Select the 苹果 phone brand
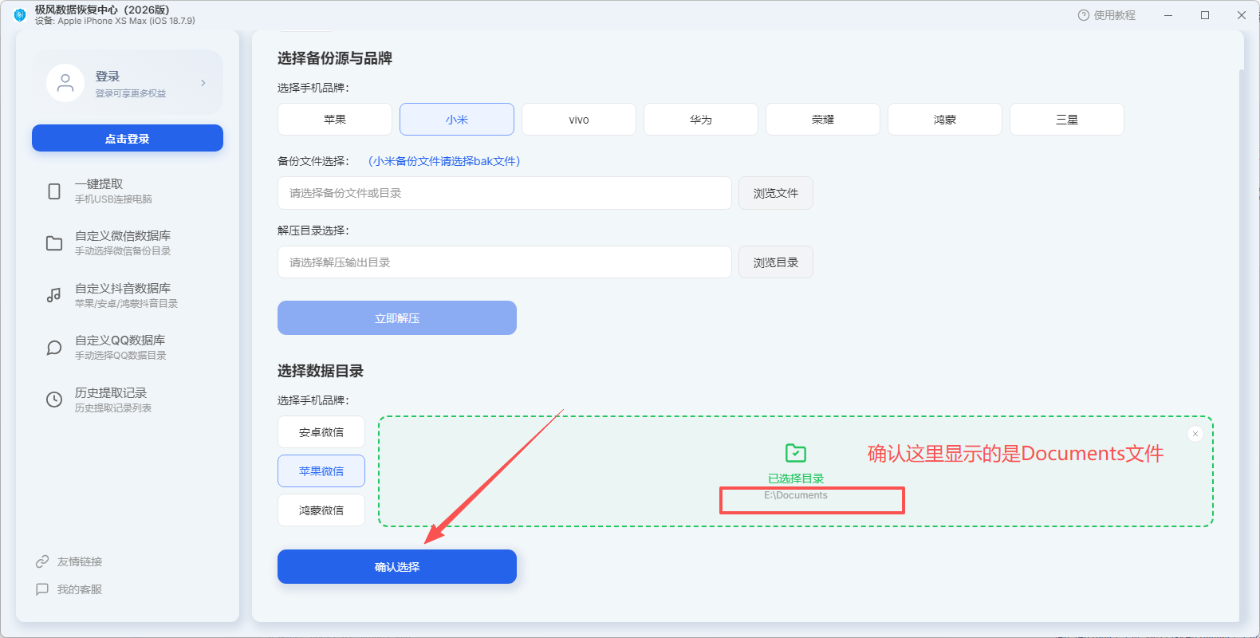Screen dimensions: 1260x638 pyautogui.click(x=335, y=120)
